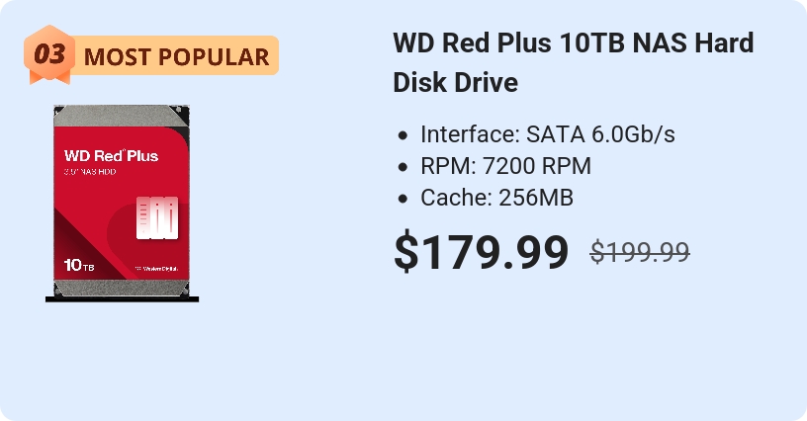Click the 10TB capacity marking on drive
Viewport: 807px width, 421px height.
click(x=79, y=266)
